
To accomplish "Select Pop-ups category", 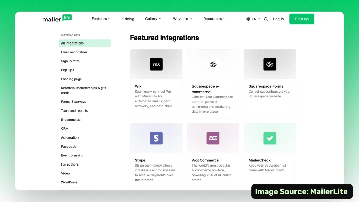I will tap(68, 70).
